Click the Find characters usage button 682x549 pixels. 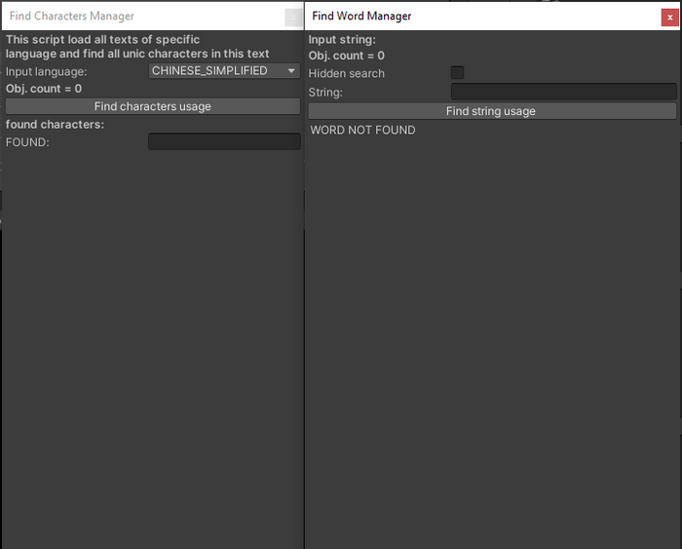point(153,106)
